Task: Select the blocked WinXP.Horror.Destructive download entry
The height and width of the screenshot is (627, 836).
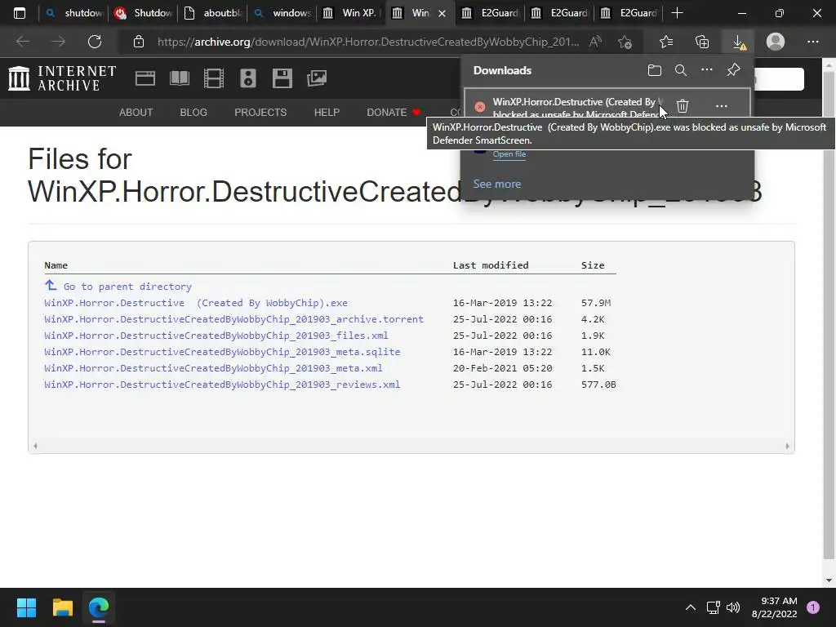Action: tap(607, 104)
